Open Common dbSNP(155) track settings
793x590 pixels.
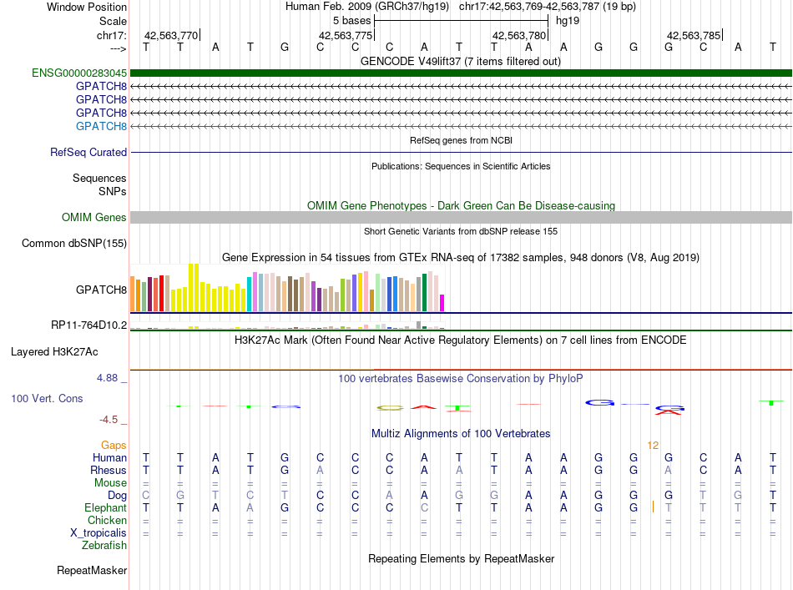[73, 244]
